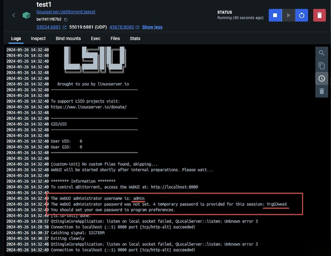Click the GID/UID log heading
Image resolution: width=331 pixels, height=256 pixels.
tap(59, 124)
